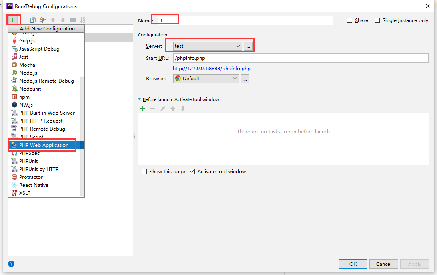Image resolution: width=437 pixels, height=275 pixels.
Task: Click the browse button next to Server
Action: click(248, 47)
